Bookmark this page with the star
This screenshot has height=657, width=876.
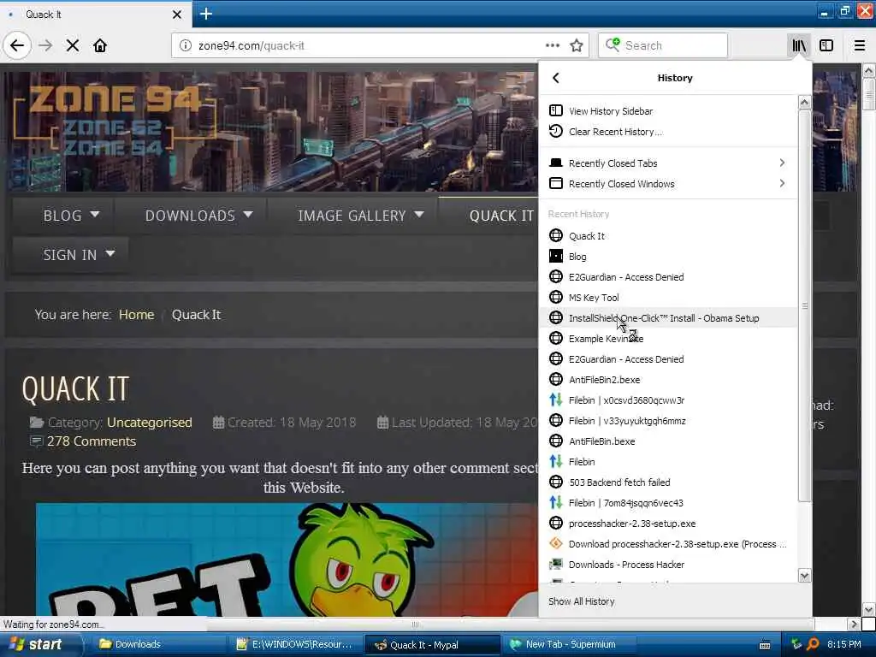pos(577,45)
